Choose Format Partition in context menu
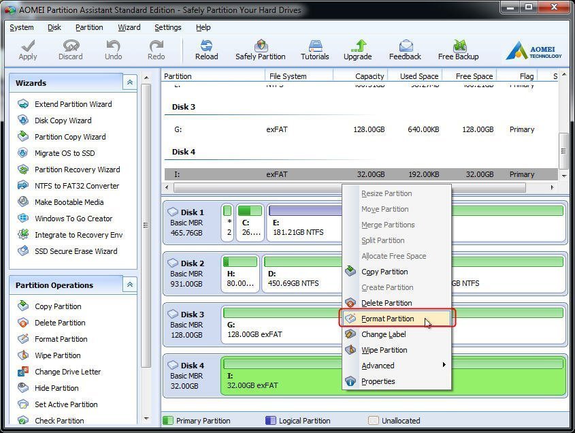Screen dimensions: 575x433 397,319
